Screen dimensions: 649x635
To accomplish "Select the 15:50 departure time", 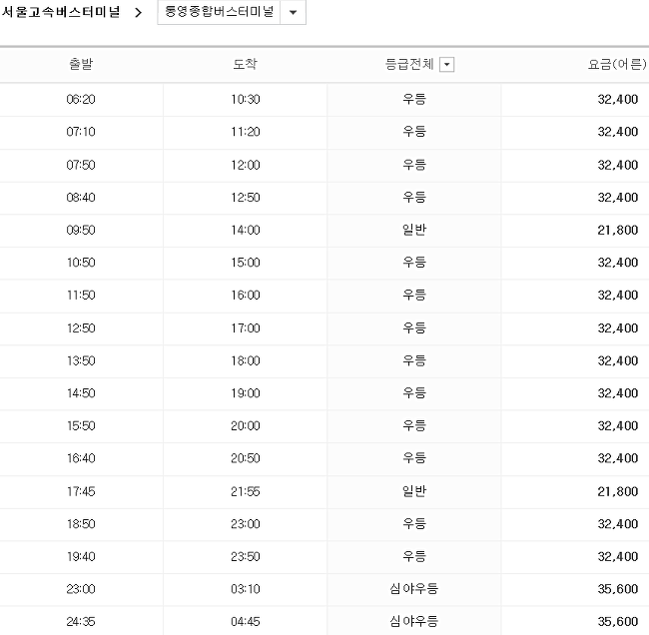I will (81, 425).
